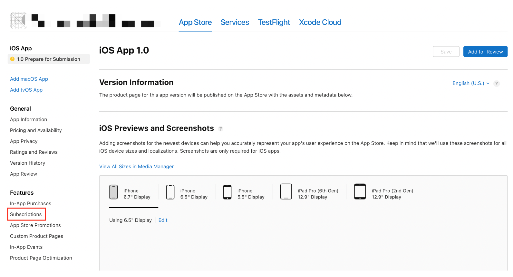
Task: Click the Edit link next to Using 6.5" Display
Action: click(163, 220)
